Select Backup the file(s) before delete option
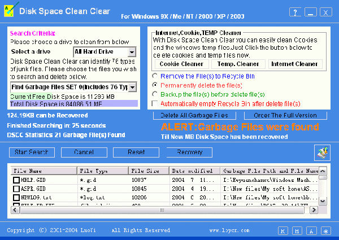This screenshot has height=240, width=339. point(155,94)
